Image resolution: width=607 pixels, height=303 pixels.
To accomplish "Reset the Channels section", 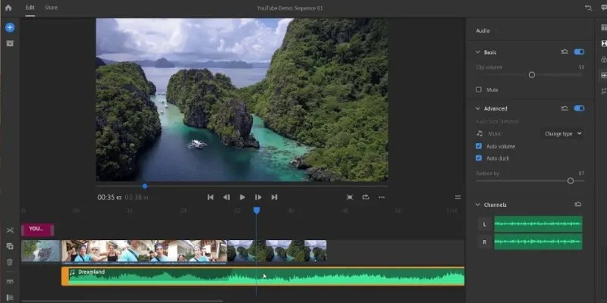I will (578, 205).
